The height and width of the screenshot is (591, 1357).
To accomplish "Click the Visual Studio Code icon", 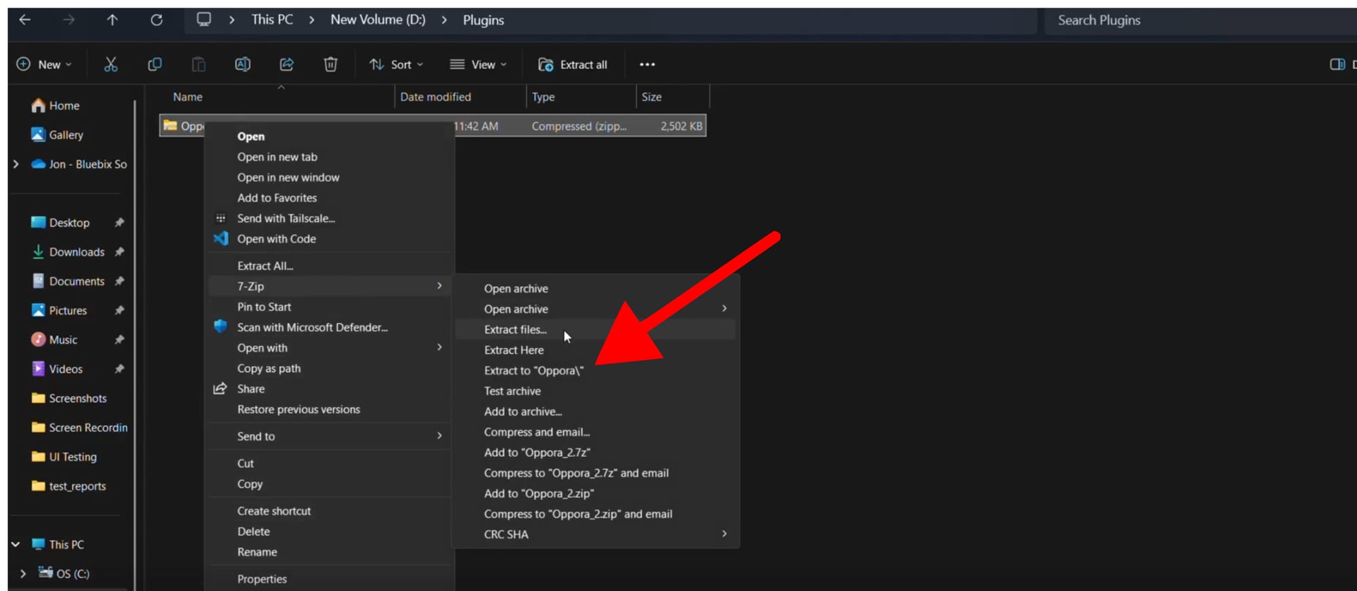I will point(221,239).
